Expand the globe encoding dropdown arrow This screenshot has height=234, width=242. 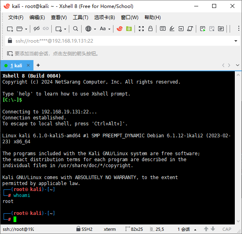click(95, 29)
